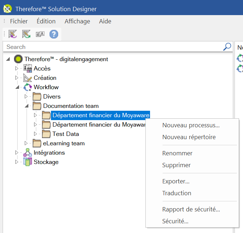
Task: Open the Affichage menu
Action: click(77, 21)
